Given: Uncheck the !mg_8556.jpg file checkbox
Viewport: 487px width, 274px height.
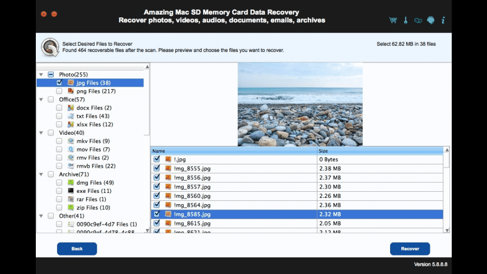Looking at the screenshot, I should pyautogui.click(x=157, y=177).
